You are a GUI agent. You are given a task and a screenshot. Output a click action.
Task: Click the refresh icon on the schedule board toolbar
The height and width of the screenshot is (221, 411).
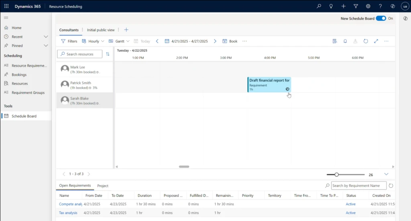coord(366,41)
